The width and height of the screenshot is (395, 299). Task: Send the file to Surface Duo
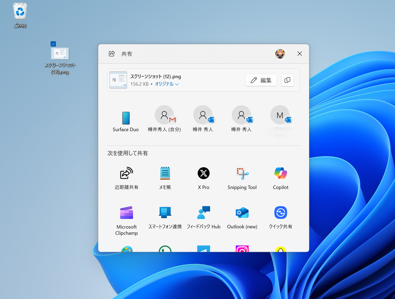(x=126, y=119)
